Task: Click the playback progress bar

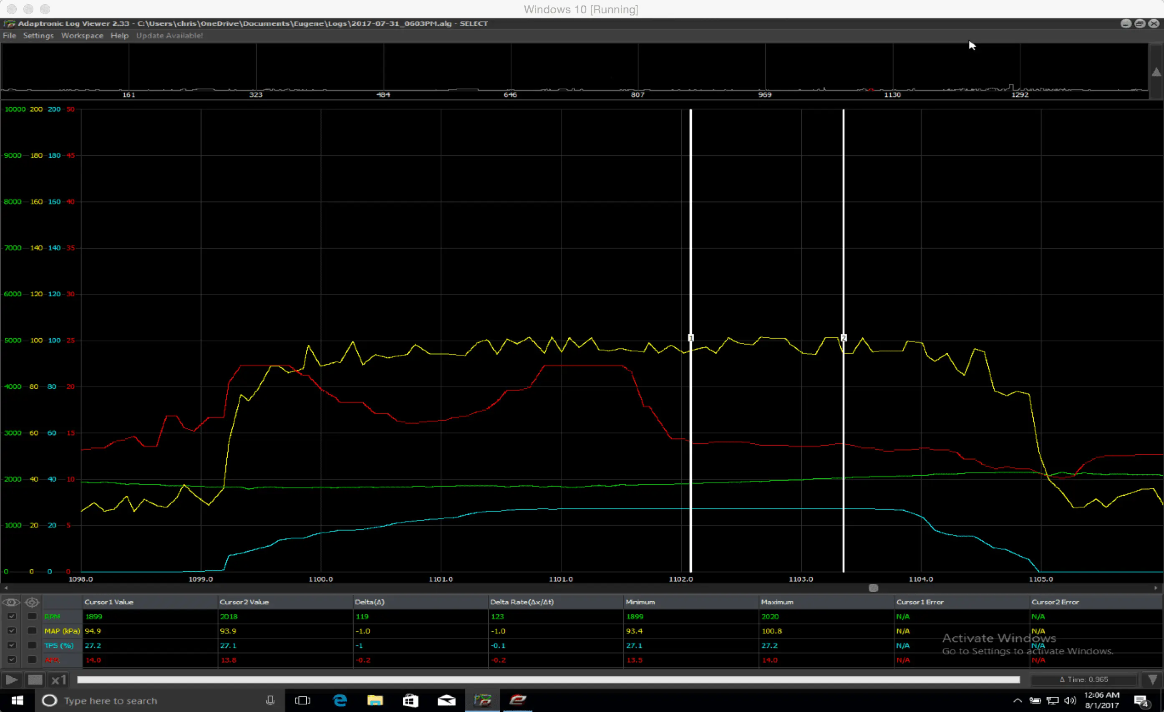Action: click(x=548, y=679)
